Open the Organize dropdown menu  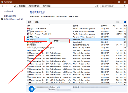click(x=30, y=22)
